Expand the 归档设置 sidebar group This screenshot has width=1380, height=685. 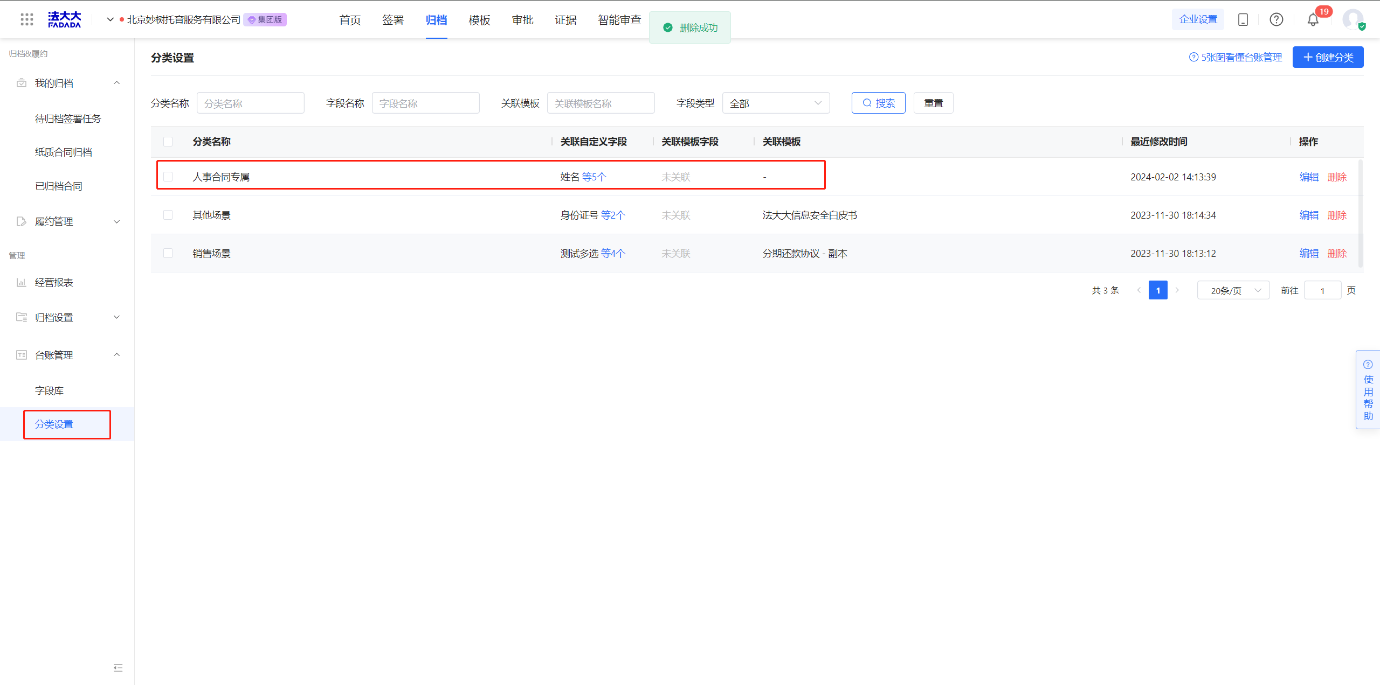click(x=116, y=317)
